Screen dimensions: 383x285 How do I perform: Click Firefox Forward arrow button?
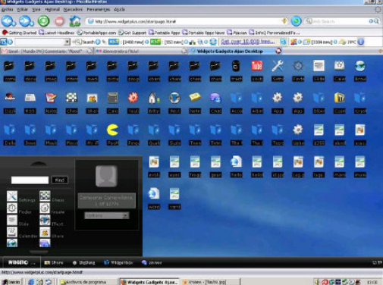point(27,21)
